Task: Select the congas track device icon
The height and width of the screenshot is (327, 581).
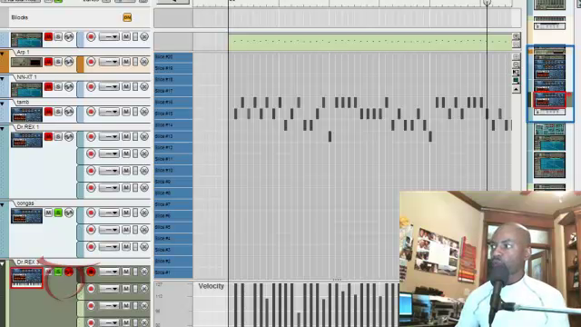Action: 26,216
